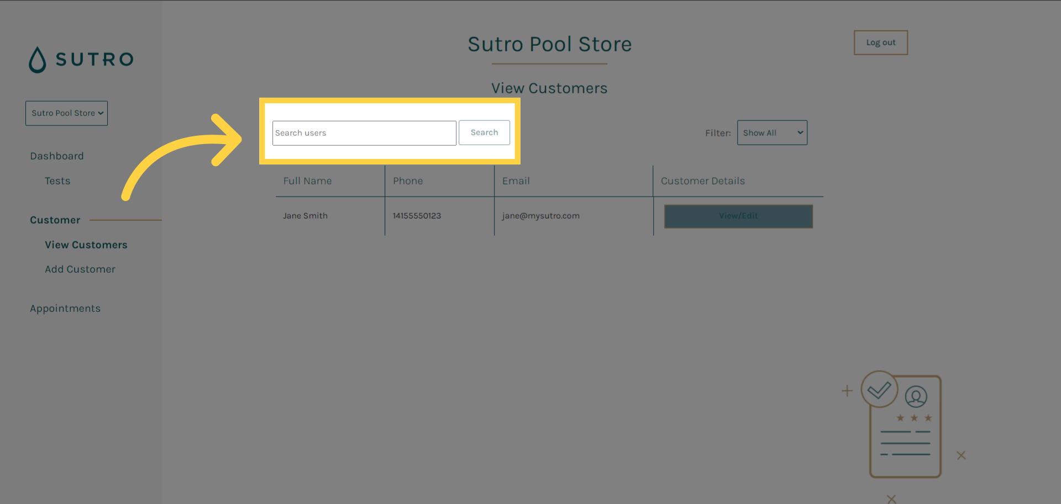Click the X icon beside the document graphic
Viewport: 1061px width, 504px height.
tap(961, 455)
